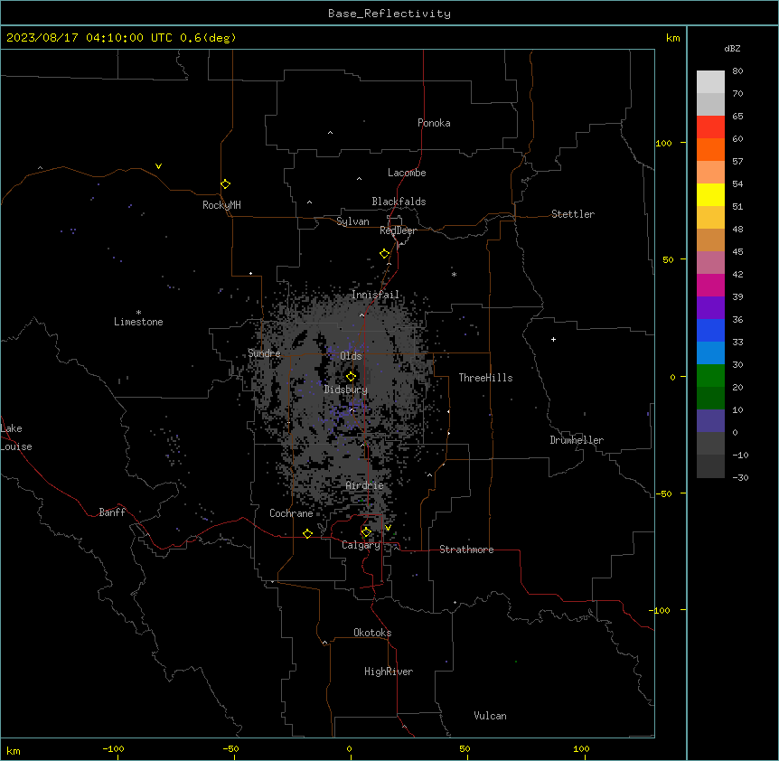Image resolution: width=779 pixels, height=761 pixels.
Task: Click the yellow 54 dBZ color swatch
Action: (710, 194)
